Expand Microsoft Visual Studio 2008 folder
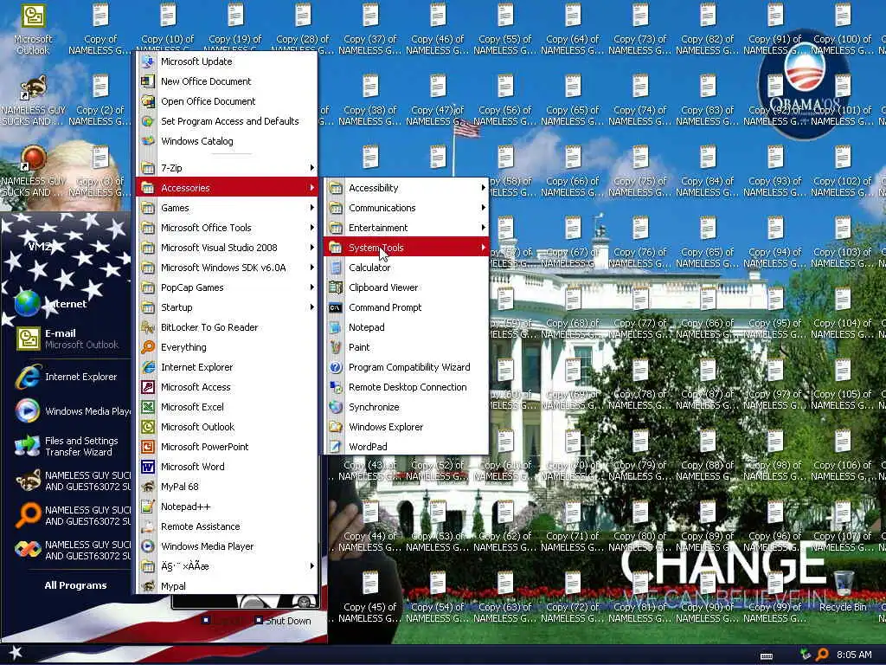The height and width of the screenshot is (665, 886). (x=227, y=247)
